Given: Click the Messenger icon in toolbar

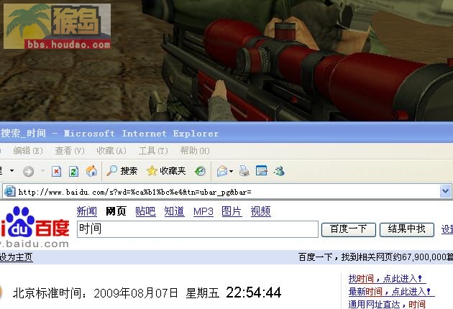Looking at the screenshot, I should click(x=280, y=171).
